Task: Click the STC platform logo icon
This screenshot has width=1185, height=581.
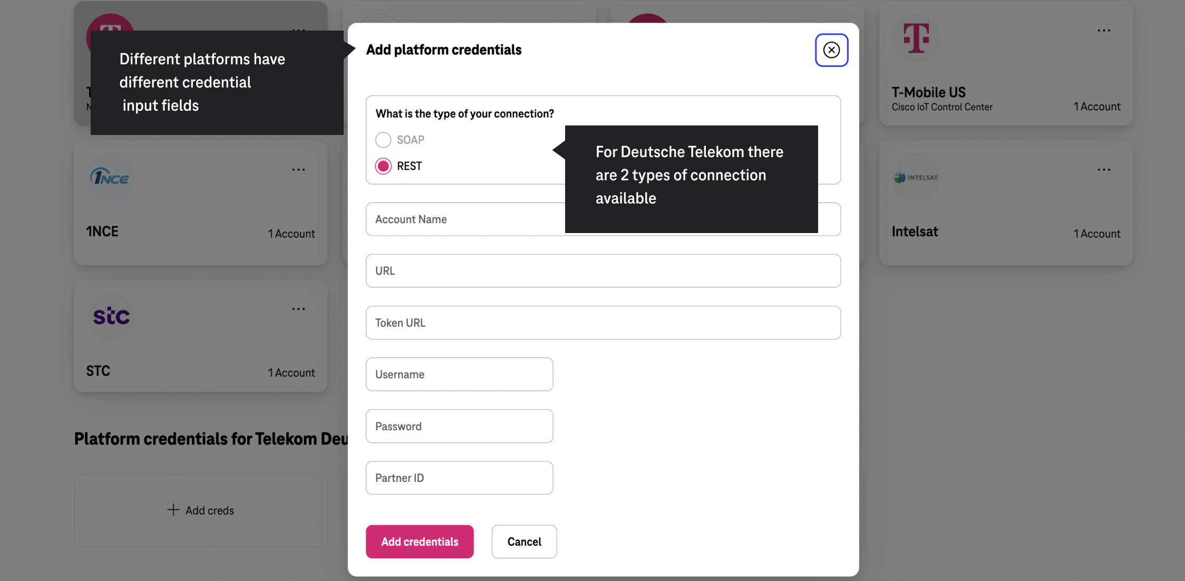Action: coord(111,314)
